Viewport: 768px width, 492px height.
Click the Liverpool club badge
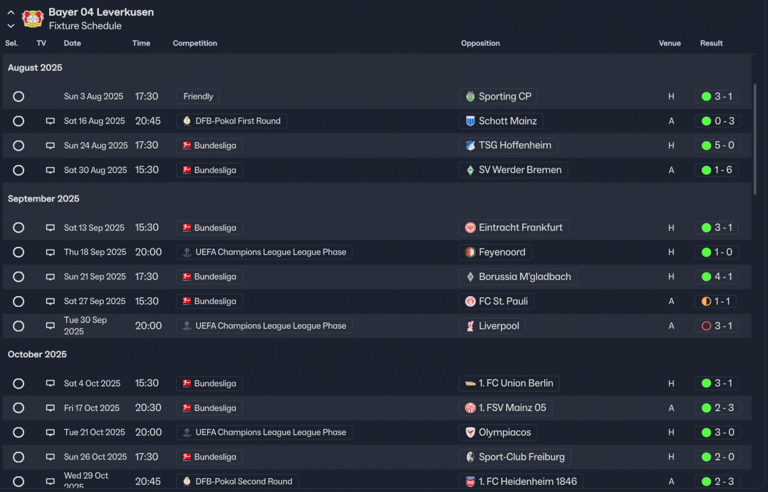pyautogui.click(x=470, y=326)
